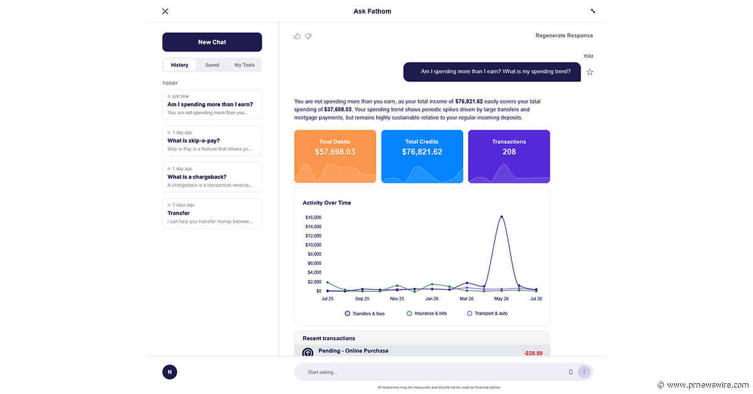Switch to the History tab
The width and height of the screenshot is (753, 394).
(179, 65)
